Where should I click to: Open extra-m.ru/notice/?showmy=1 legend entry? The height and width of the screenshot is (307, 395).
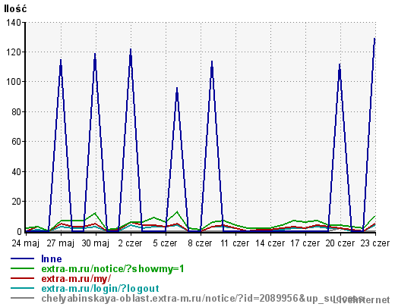[112, 269]
